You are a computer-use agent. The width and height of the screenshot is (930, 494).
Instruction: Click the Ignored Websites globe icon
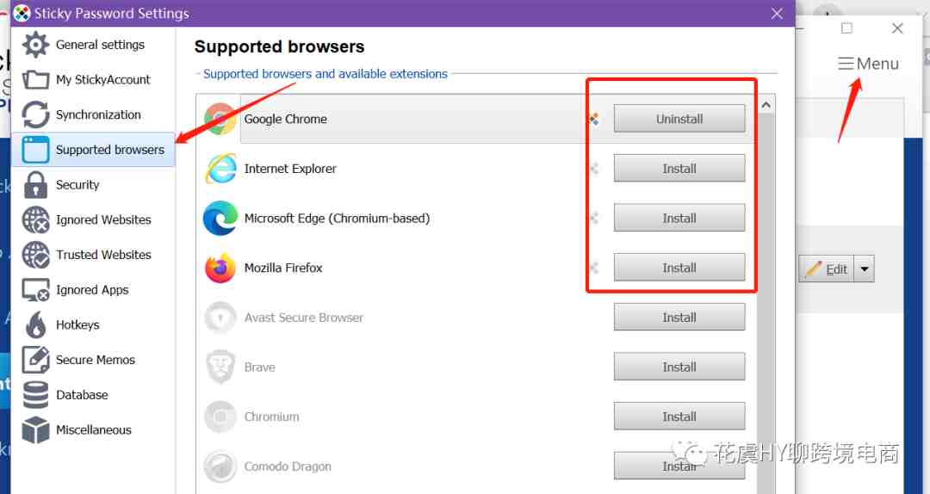35,219
